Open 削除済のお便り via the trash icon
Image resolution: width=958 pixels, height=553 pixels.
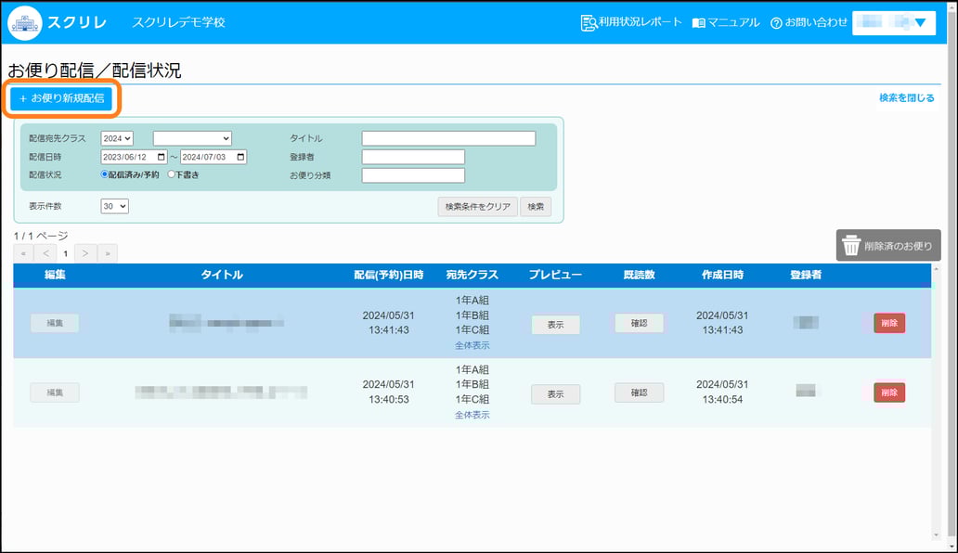852,245
